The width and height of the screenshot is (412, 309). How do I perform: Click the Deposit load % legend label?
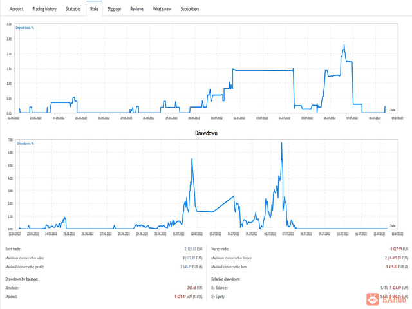tap(24, 28)
